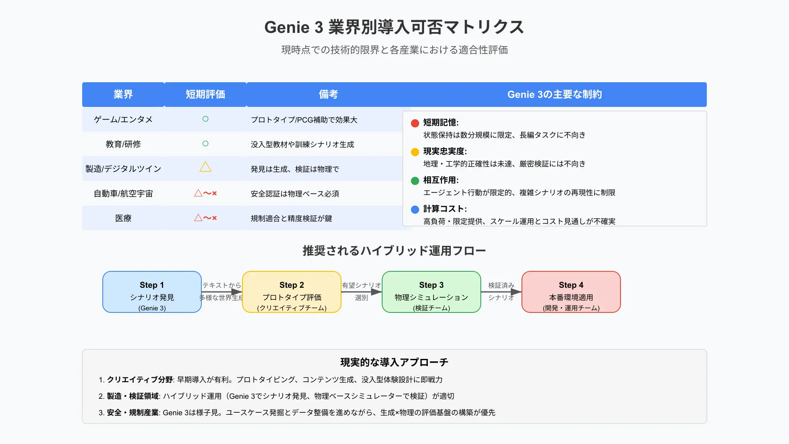
Task: Click the green circle rating for ゲーム/エンタメ
Action: click(x=205, y=119)
